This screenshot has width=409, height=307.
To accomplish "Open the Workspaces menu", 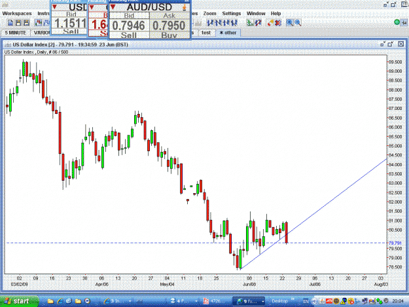I will click(17, 13).
